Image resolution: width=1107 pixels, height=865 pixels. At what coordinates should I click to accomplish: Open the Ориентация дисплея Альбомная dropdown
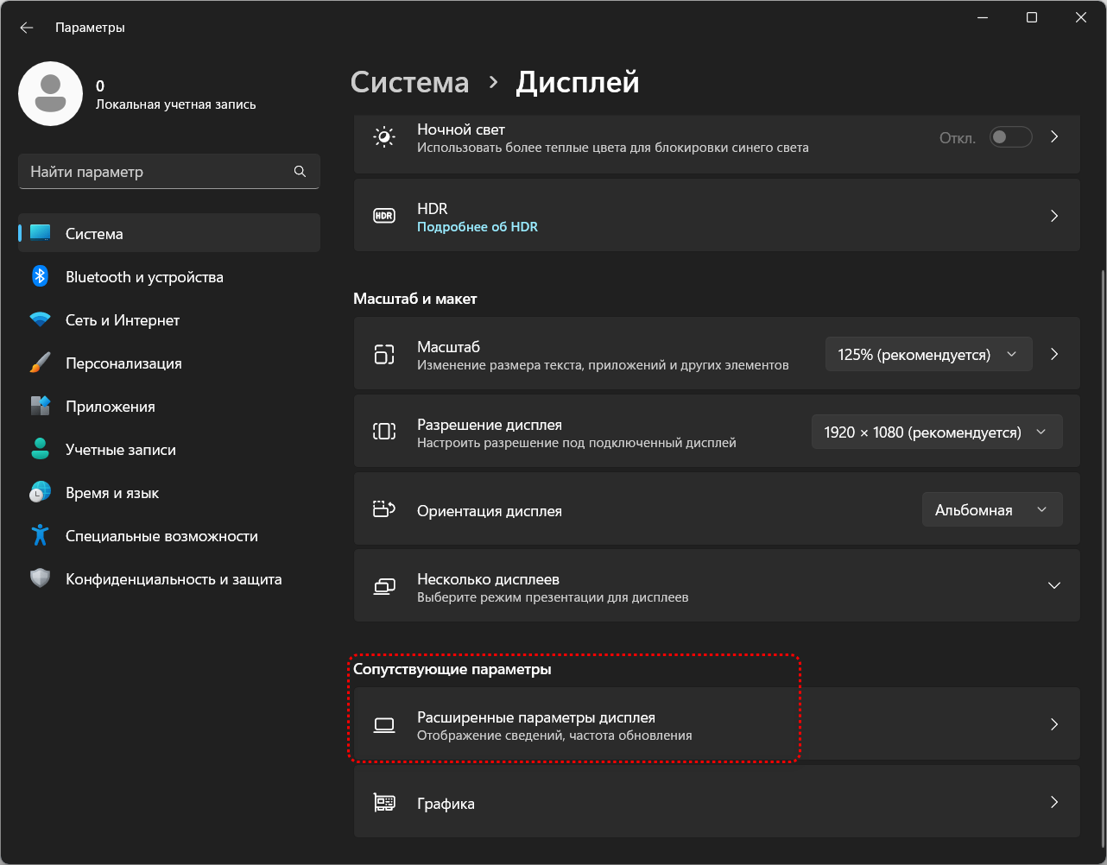coord(991,510)
